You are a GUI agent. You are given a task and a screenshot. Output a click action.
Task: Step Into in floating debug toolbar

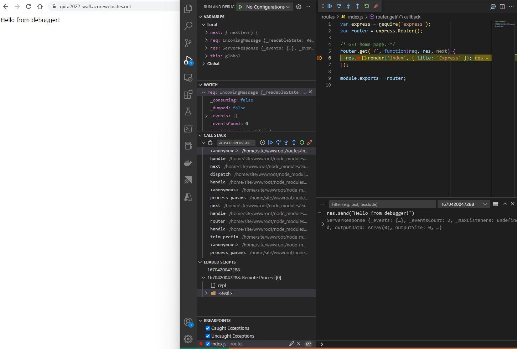click(348, 6)
